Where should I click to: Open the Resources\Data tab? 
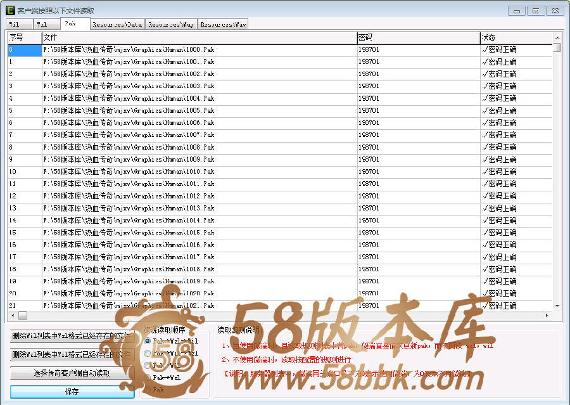pyautogui.click(x=117, y=24)
